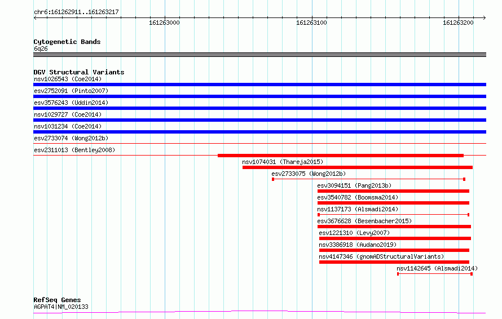
Task: Open variant esv2311013 (Bentley2008) label
Action: 74,150
